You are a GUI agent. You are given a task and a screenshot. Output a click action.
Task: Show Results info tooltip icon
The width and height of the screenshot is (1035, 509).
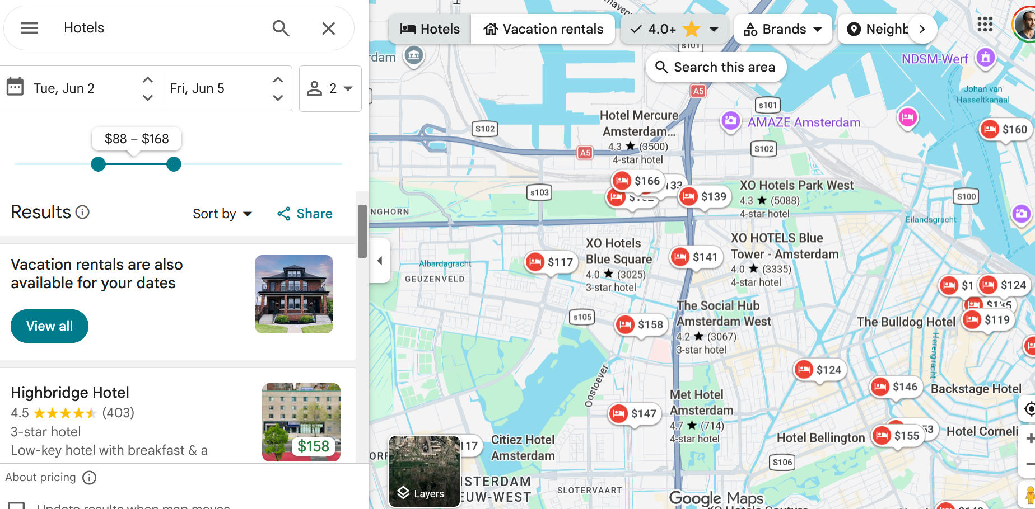click(x=82, y=212)
